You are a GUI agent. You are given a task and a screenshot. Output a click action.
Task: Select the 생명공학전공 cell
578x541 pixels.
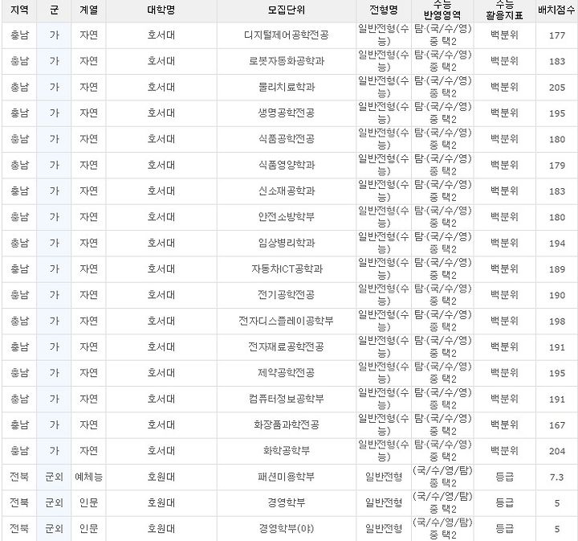click(x=287, y=113)
